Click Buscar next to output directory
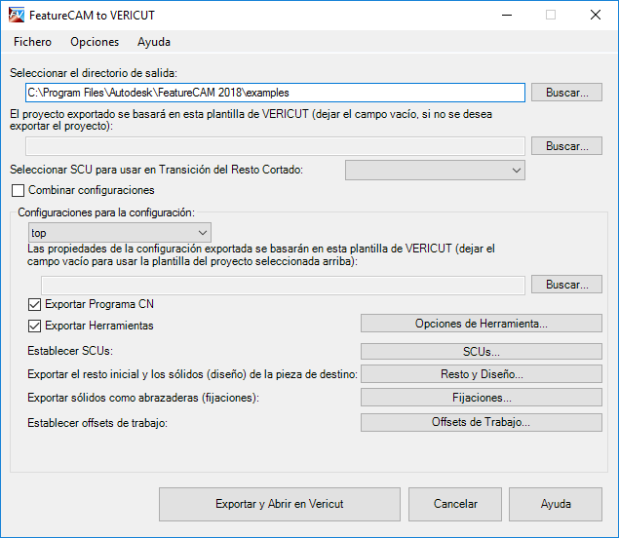The height and width of the screenshot is (538, 619). (x=566, y=93)
